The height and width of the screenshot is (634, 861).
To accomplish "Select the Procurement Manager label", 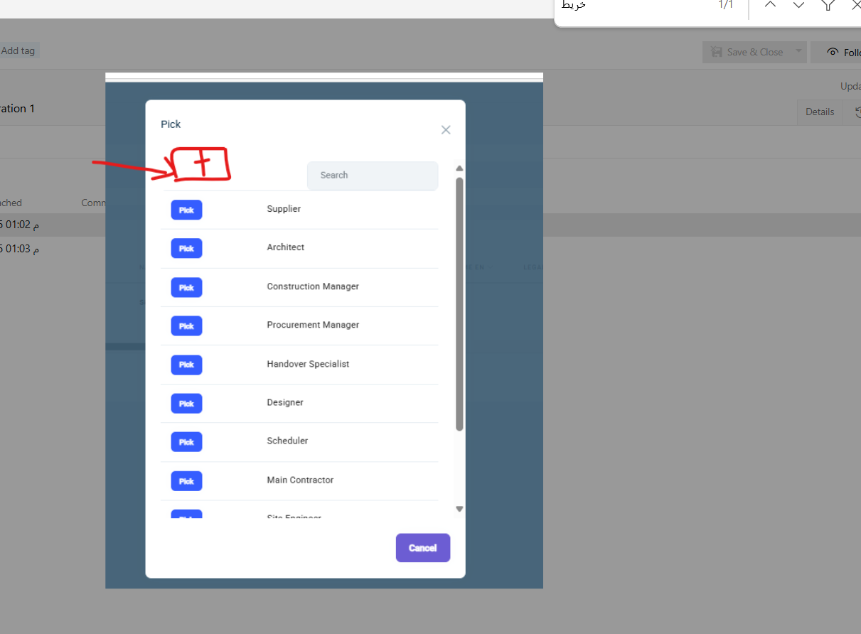I will 313,325.
